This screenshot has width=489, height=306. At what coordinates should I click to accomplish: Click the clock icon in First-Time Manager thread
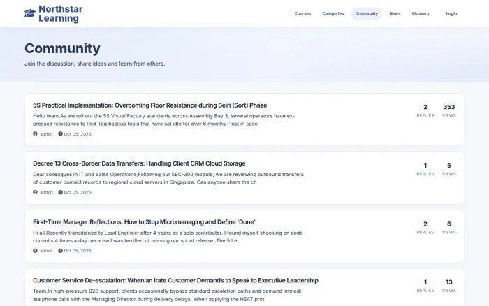pos(60,251)
